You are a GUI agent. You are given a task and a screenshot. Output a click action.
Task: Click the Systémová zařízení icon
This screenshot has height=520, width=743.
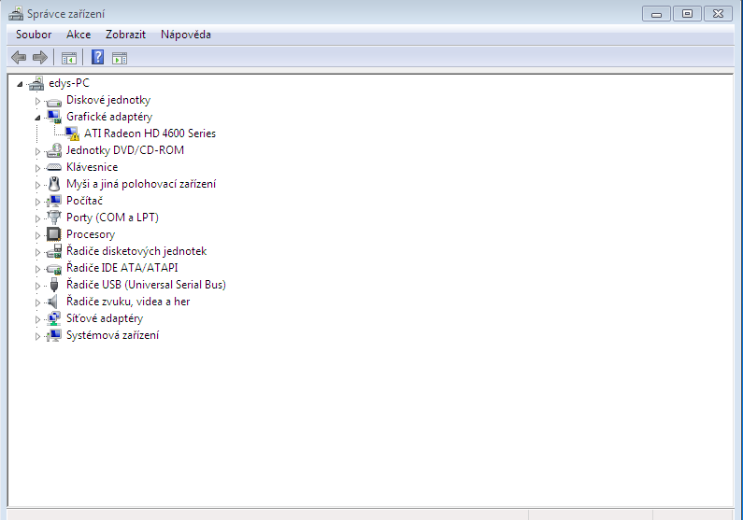pyautogui.click(x=53, y=335)
